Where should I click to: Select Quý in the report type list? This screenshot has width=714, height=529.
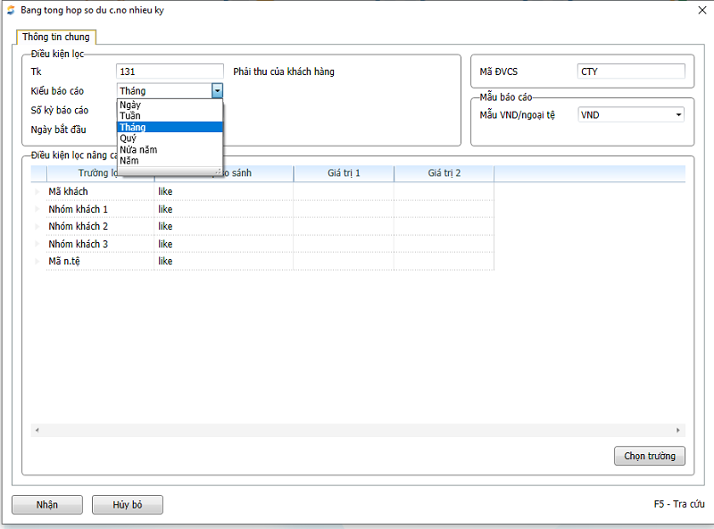click(170, 139)
